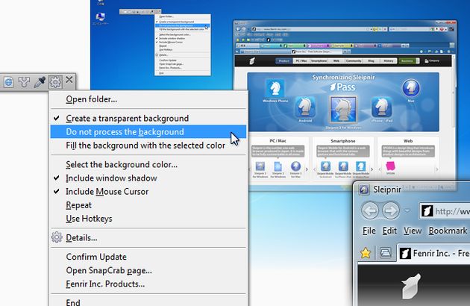Open Select the background color... dialog
This screenshot has height=306, width=470.
(x=148, y=164)
